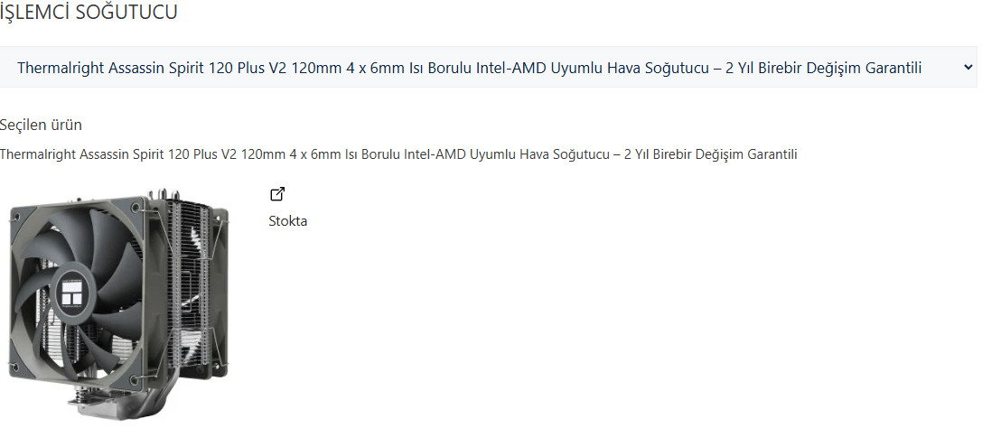1001x428 pixels.
Task: Click the Thermalright logo on the fan hub
Action: 77,292
